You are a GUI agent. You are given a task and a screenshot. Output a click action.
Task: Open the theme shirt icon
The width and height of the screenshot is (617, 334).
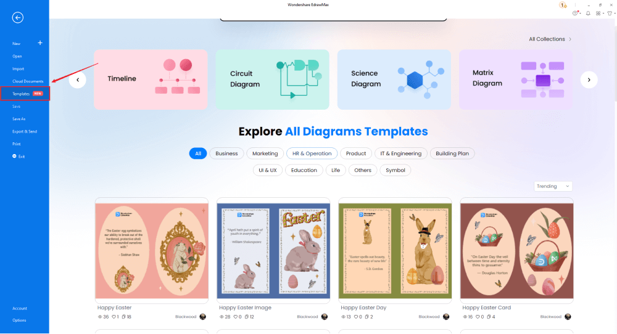[609, 13]
